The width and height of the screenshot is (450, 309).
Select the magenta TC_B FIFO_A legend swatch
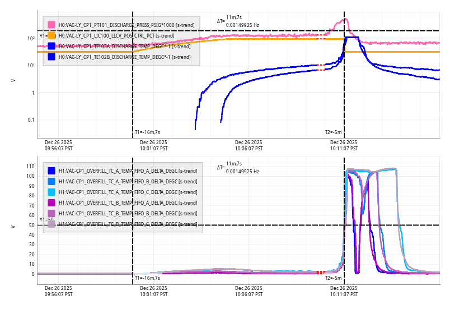pos(51,203)
